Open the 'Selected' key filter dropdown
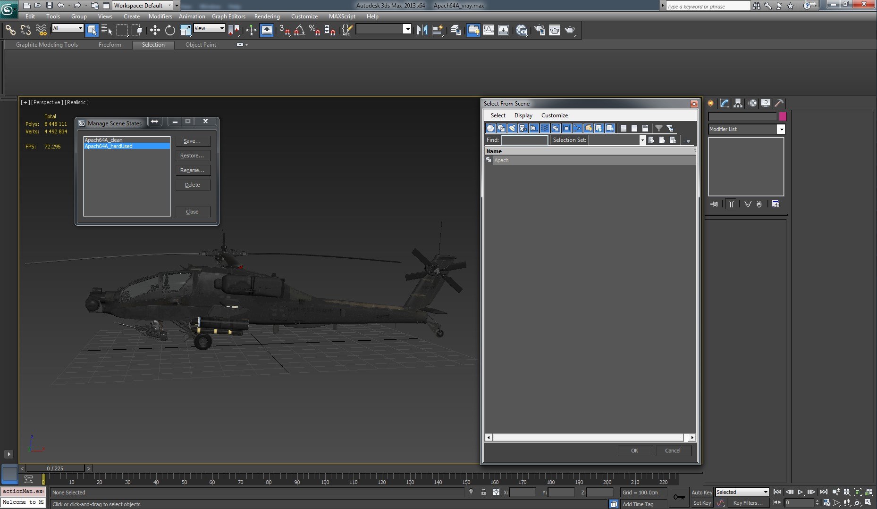This screenshot has width=877, height=509. [x=742, y=492]
